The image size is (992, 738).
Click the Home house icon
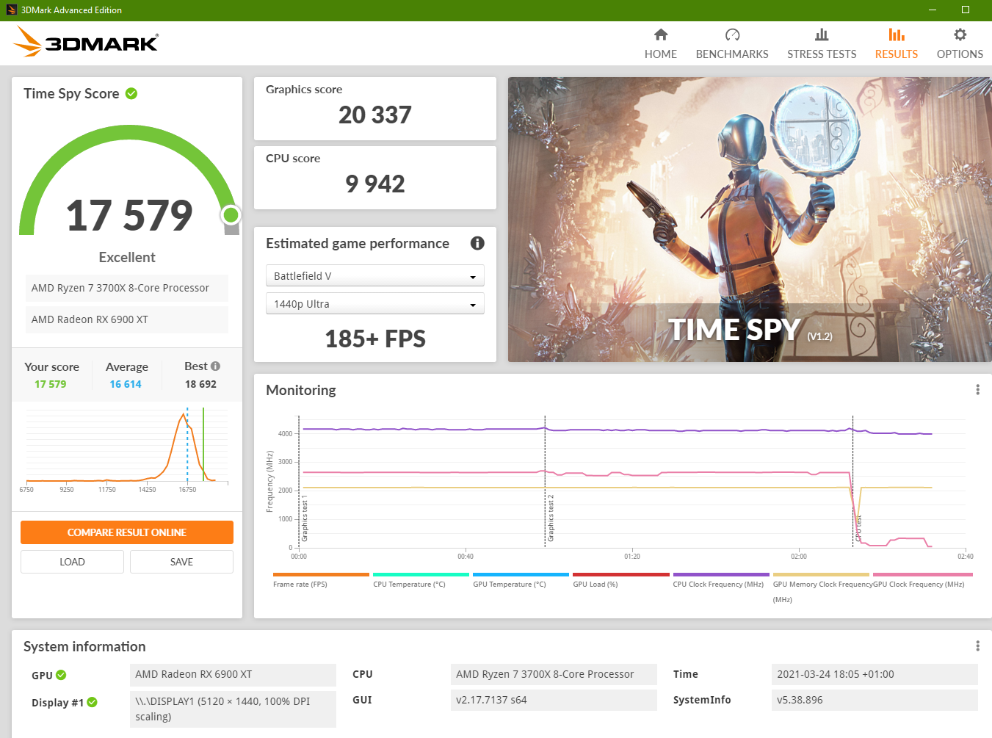[661, 35]
